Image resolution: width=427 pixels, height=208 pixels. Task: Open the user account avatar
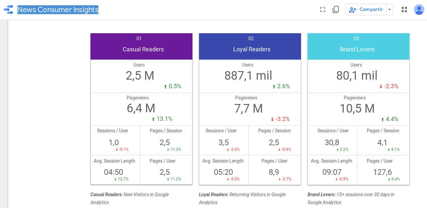[x=419, y=10]
